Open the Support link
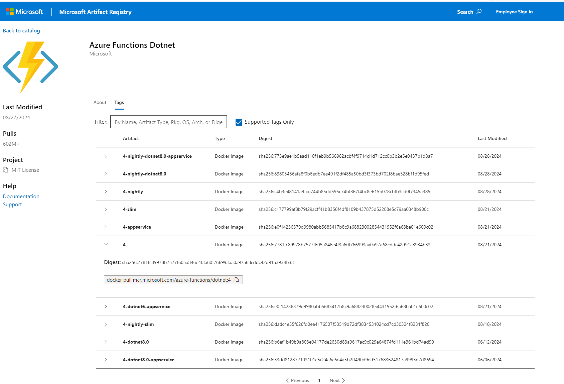 pyautogui.click(x=12, y=204)
